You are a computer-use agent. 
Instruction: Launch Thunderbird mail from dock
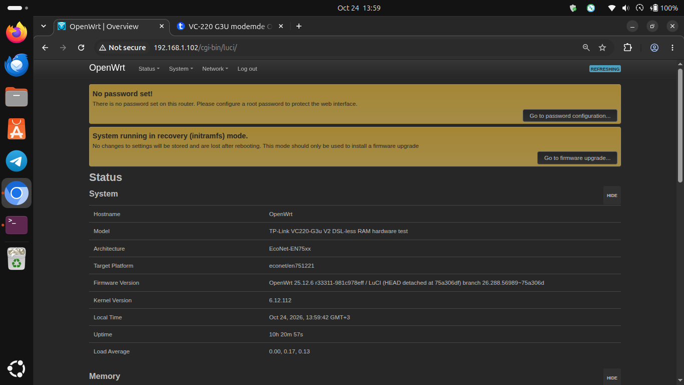tap(17, 65)
